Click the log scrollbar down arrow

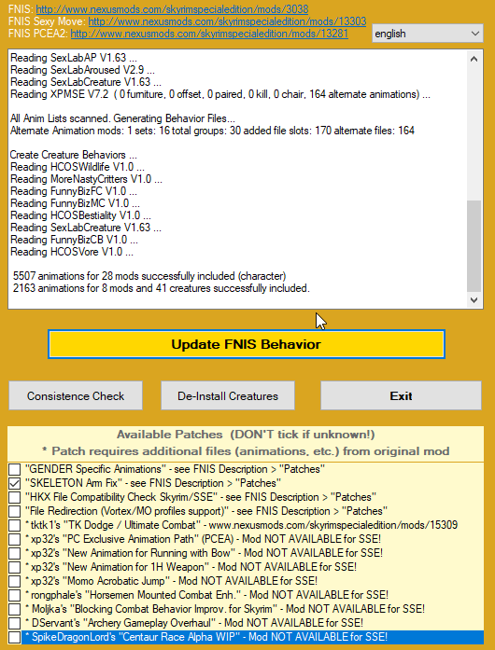pos(474,299)
